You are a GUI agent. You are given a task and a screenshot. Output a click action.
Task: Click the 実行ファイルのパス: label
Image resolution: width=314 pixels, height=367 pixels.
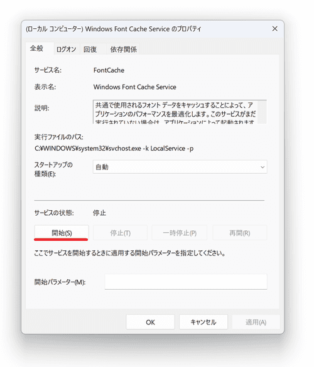59,137
